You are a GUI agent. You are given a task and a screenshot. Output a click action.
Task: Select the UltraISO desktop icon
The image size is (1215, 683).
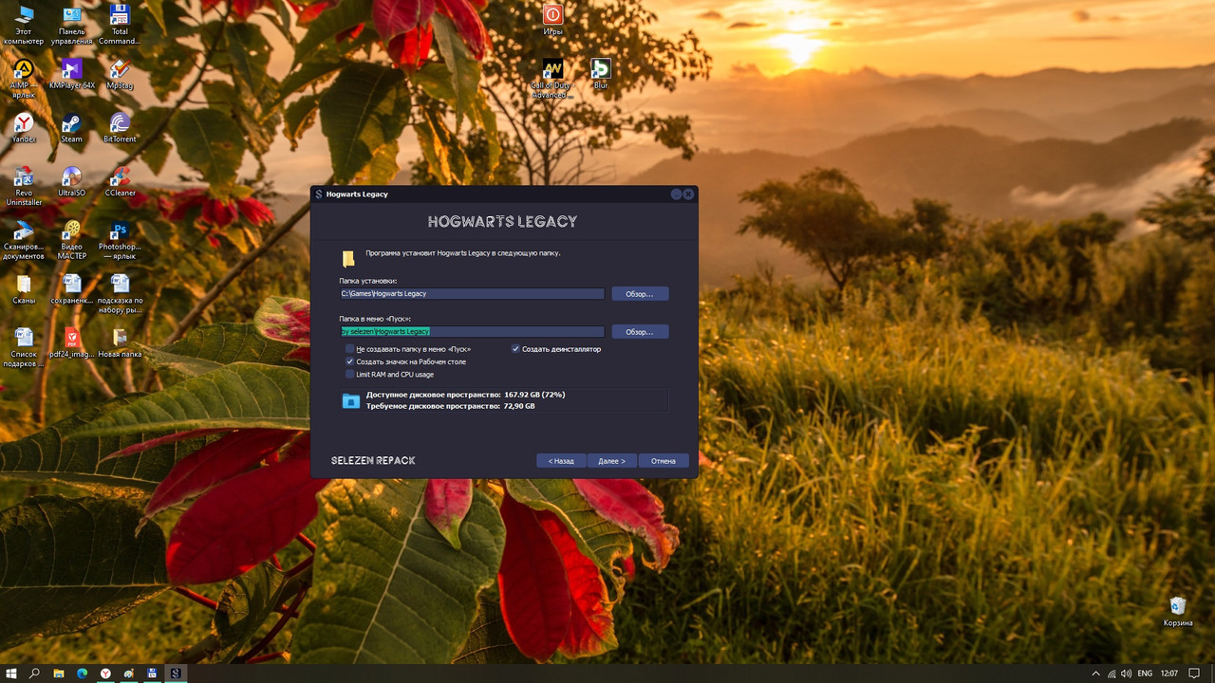(71, 182)
